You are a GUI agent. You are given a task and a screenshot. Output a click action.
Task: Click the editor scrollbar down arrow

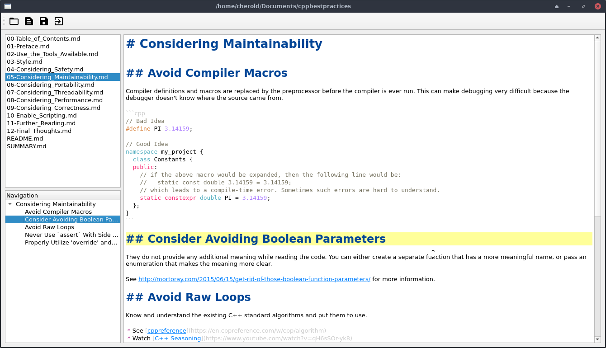(x=597, y=339)
